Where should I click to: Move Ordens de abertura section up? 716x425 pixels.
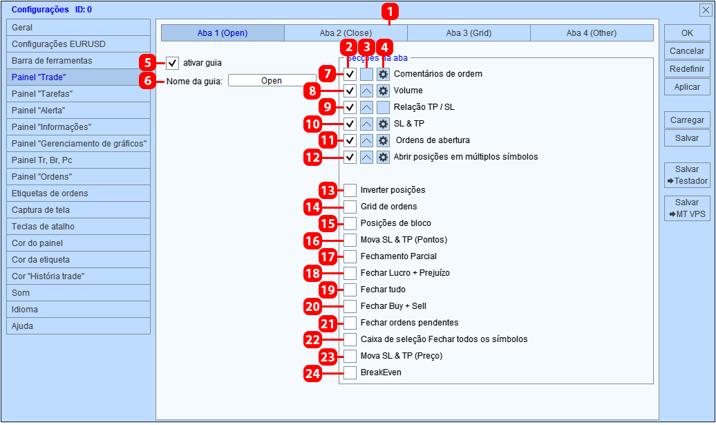tap(367, 140)
